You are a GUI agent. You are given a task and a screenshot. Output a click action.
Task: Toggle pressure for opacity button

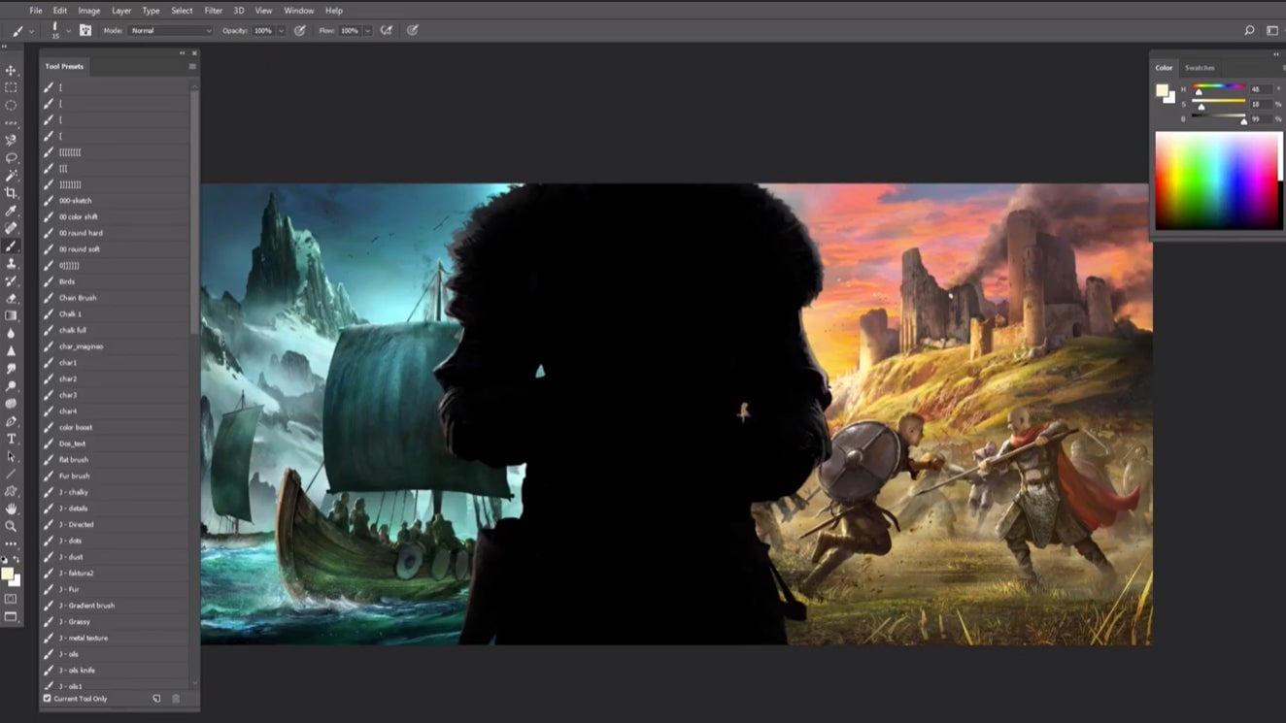[x=300, y=30]
